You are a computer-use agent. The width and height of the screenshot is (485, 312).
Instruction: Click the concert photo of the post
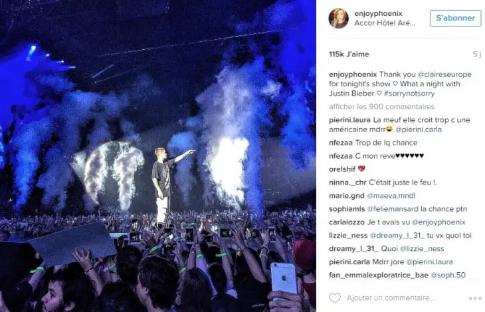[158, 156]
